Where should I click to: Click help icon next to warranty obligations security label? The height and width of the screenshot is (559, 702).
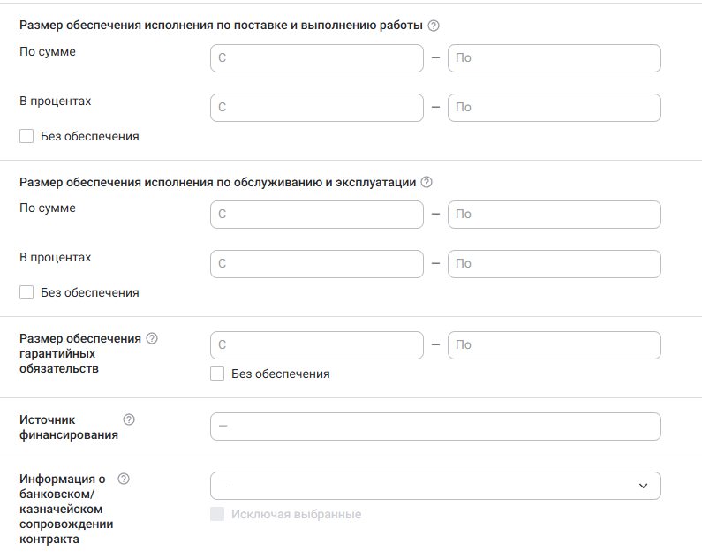coord(152,338)
